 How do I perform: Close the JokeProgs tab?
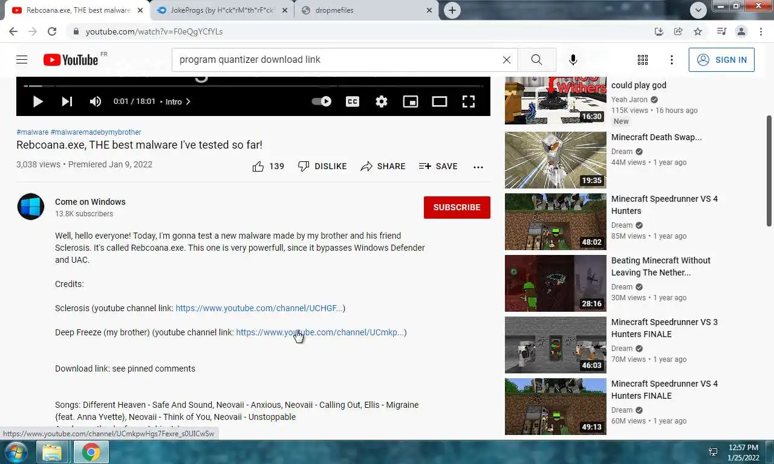pos(284,10)
